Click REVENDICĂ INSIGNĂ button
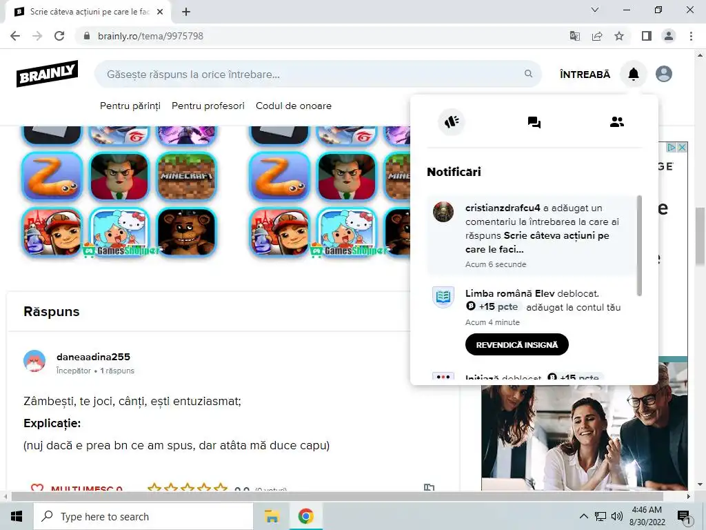 [x=517, y=345]
